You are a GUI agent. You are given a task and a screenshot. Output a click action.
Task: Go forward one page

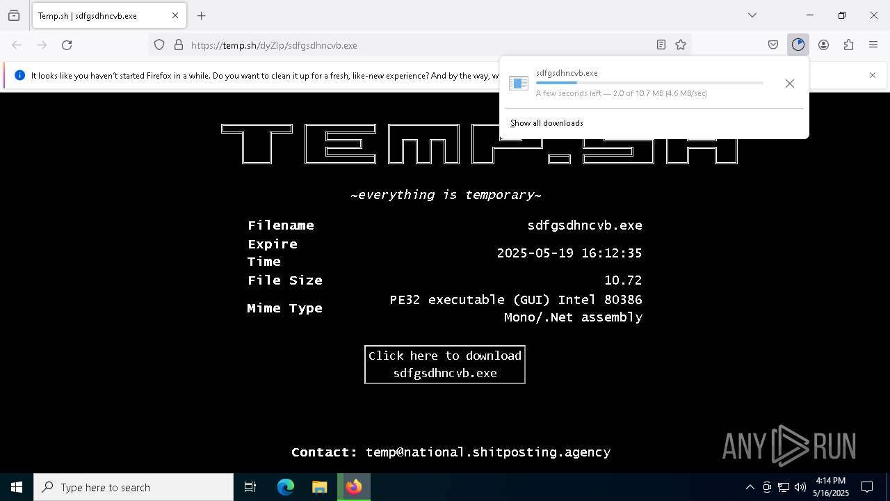tap(42, 45)
